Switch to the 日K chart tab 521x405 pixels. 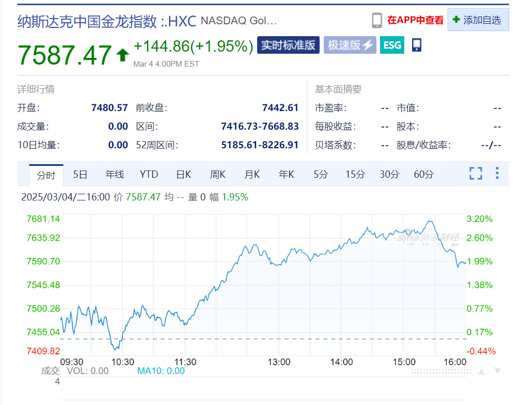tap(183, 175)
